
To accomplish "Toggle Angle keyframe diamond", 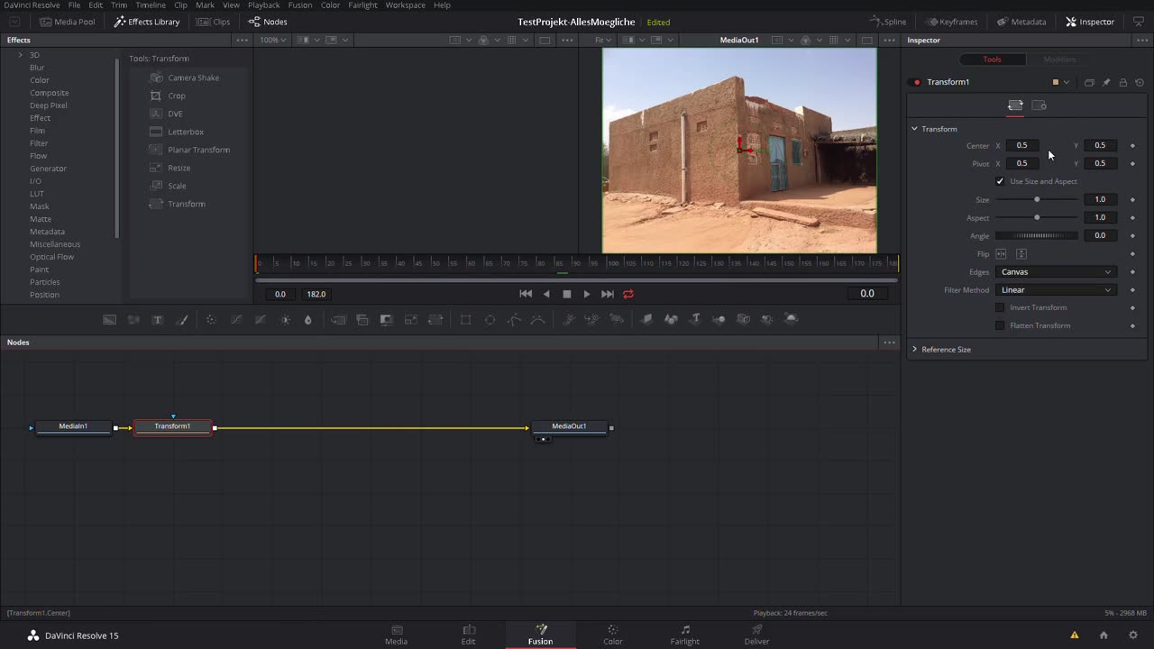I will (1132, 235).
